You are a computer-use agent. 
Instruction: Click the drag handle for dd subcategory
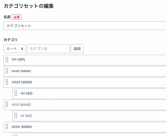coord(16,93)
